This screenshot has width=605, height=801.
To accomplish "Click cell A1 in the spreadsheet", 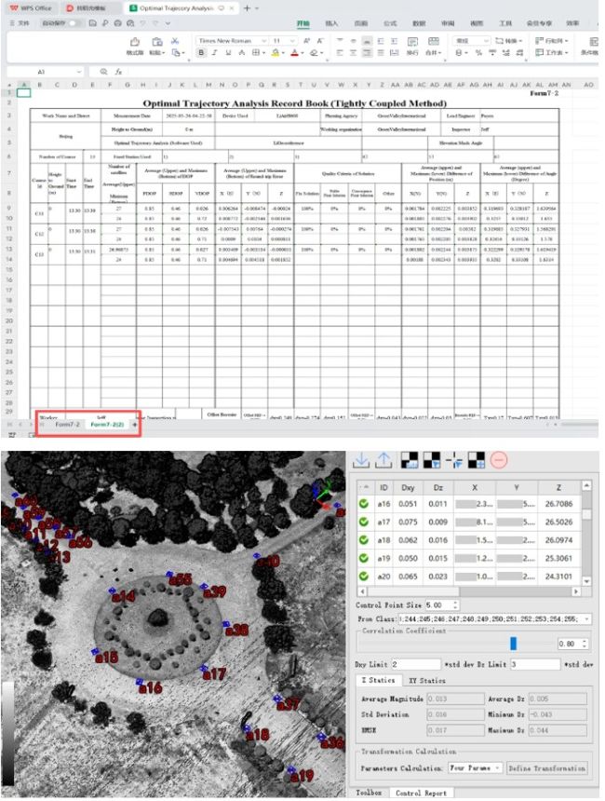I will 23,93.
